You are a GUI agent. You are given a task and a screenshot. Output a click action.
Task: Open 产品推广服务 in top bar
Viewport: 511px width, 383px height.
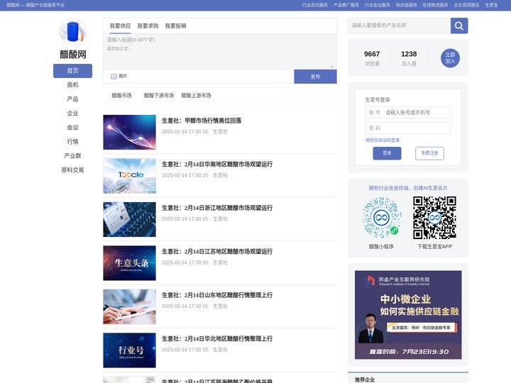(x=346, y=5)
